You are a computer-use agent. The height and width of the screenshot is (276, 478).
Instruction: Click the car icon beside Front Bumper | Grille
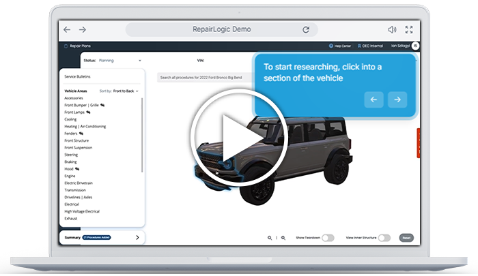click(102, 105)
